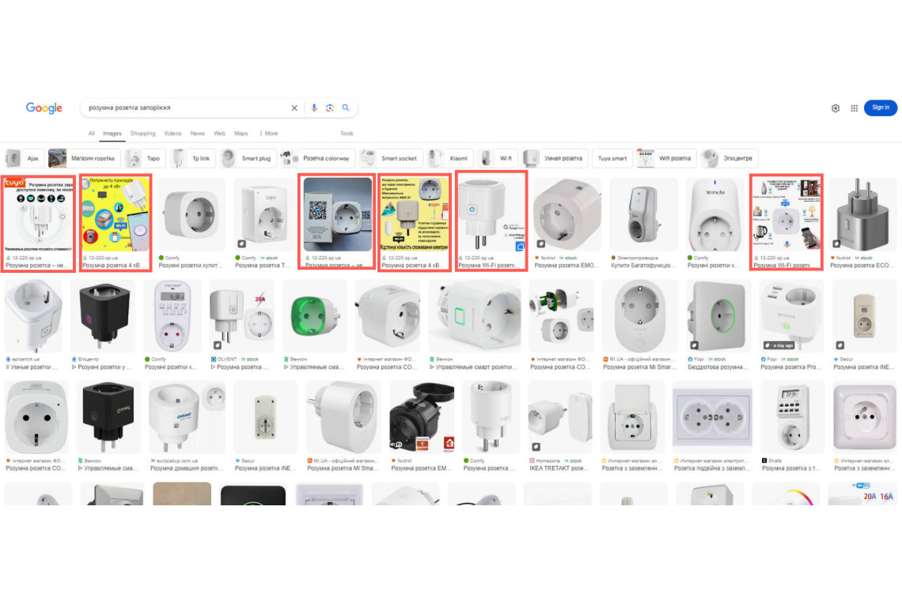Open the grey ECO socket thumbnail from foxtrot
Screen dimensions: 902x601
pyautogui.click(x=862, y=215)
